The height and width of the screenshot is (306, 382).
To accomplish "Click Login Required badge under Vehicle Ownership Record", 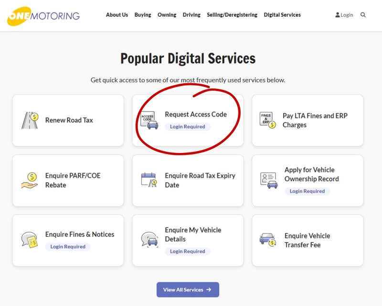I will [307, 191].
